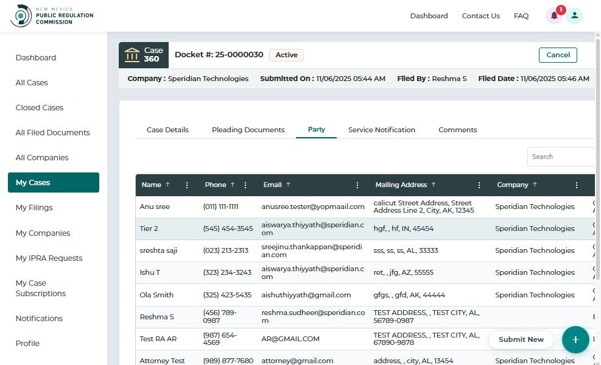Open the user profile avatar icon
601x365 pixels.
tap(575, 16)
